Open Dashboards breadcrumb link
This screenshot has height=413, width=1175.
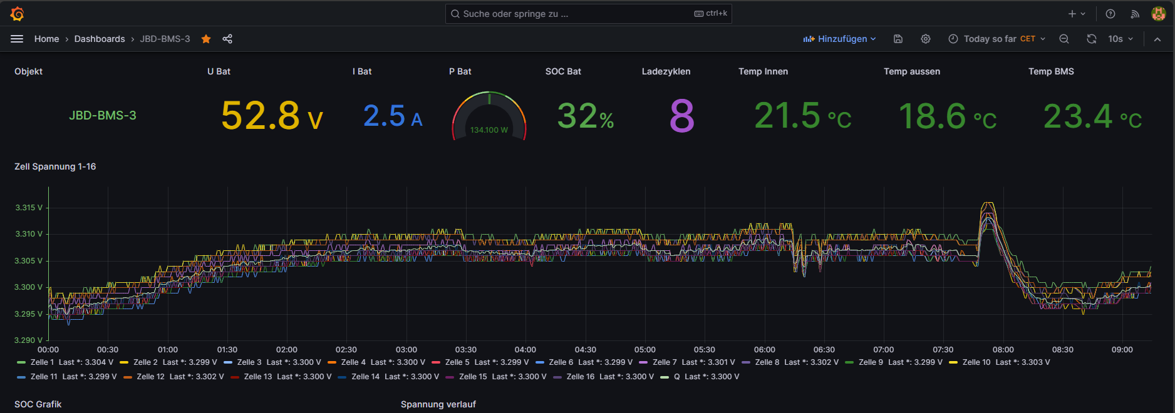(100, 39)
